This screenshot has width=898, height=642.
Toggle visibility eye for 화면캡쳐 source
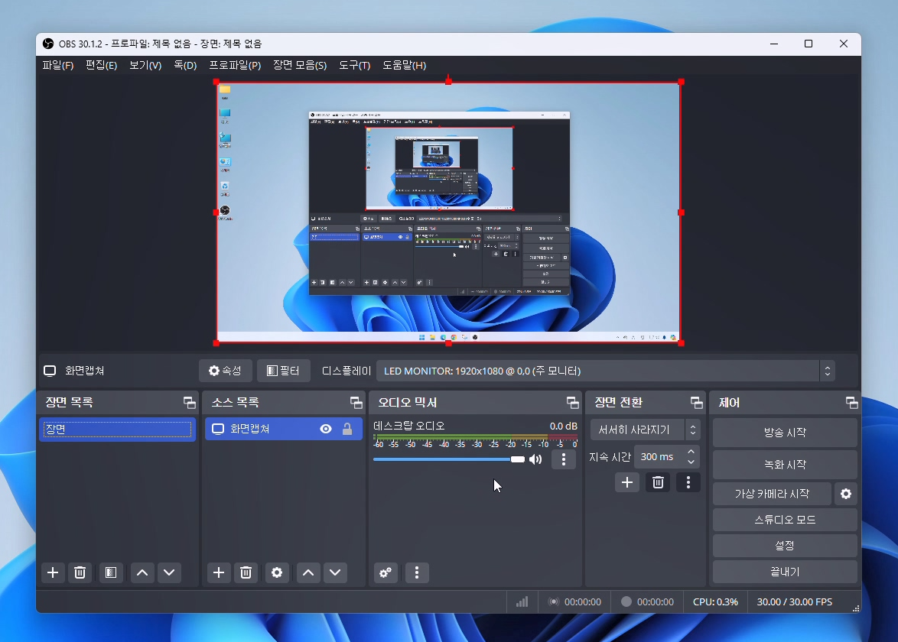click(326, 429)
